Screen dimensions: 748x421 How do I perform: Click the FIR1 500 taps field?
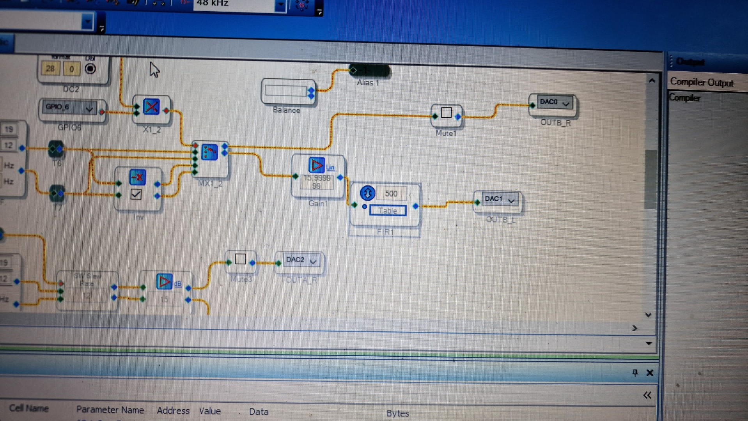[x=391, y=194]
